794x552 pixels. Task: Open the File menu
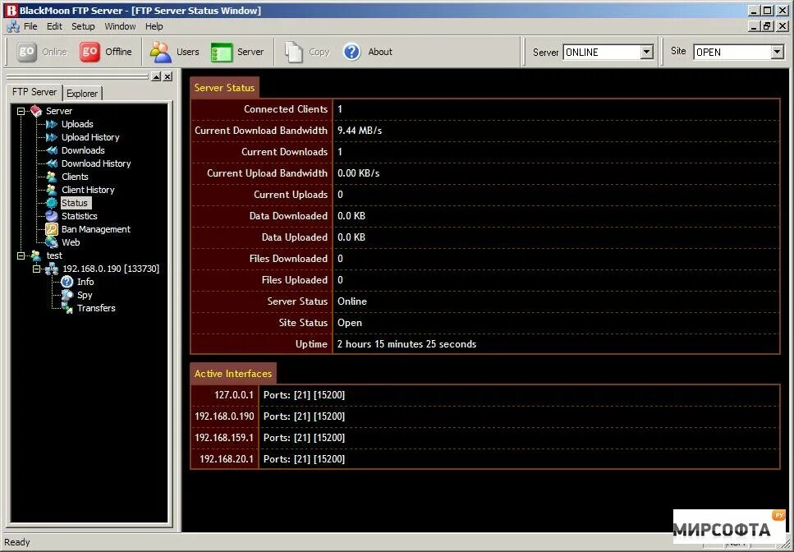(x=30, y=26)
